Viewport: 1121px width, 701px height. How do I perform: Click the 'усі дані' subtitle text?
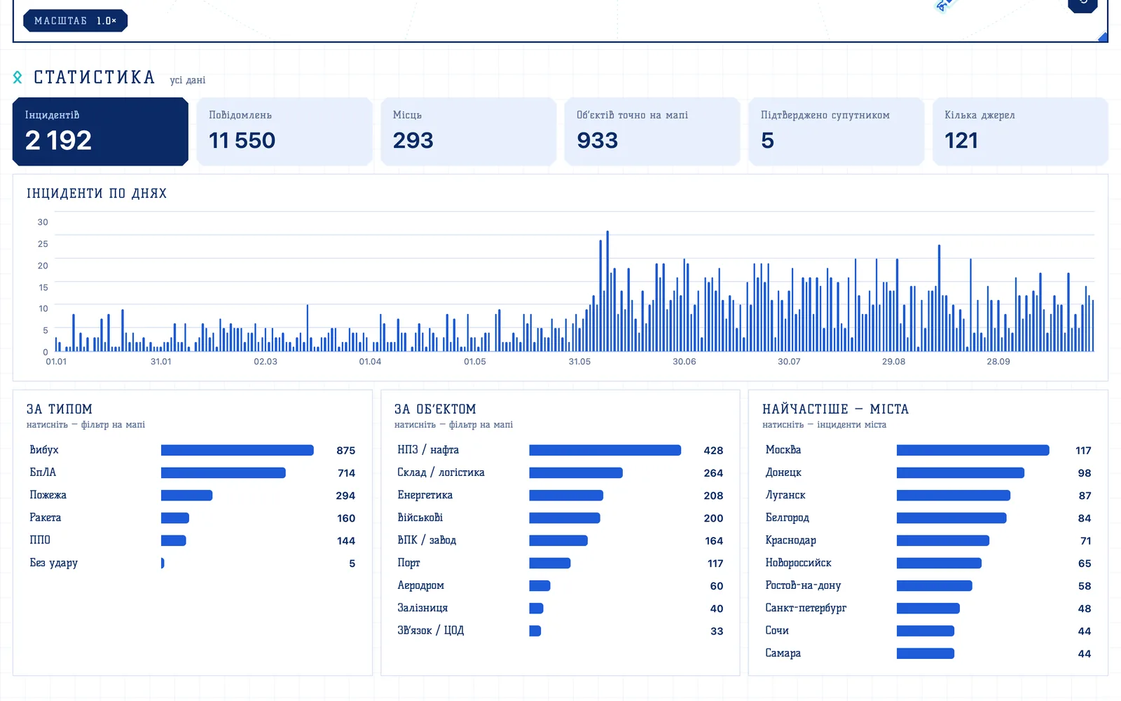pos(188,80)
